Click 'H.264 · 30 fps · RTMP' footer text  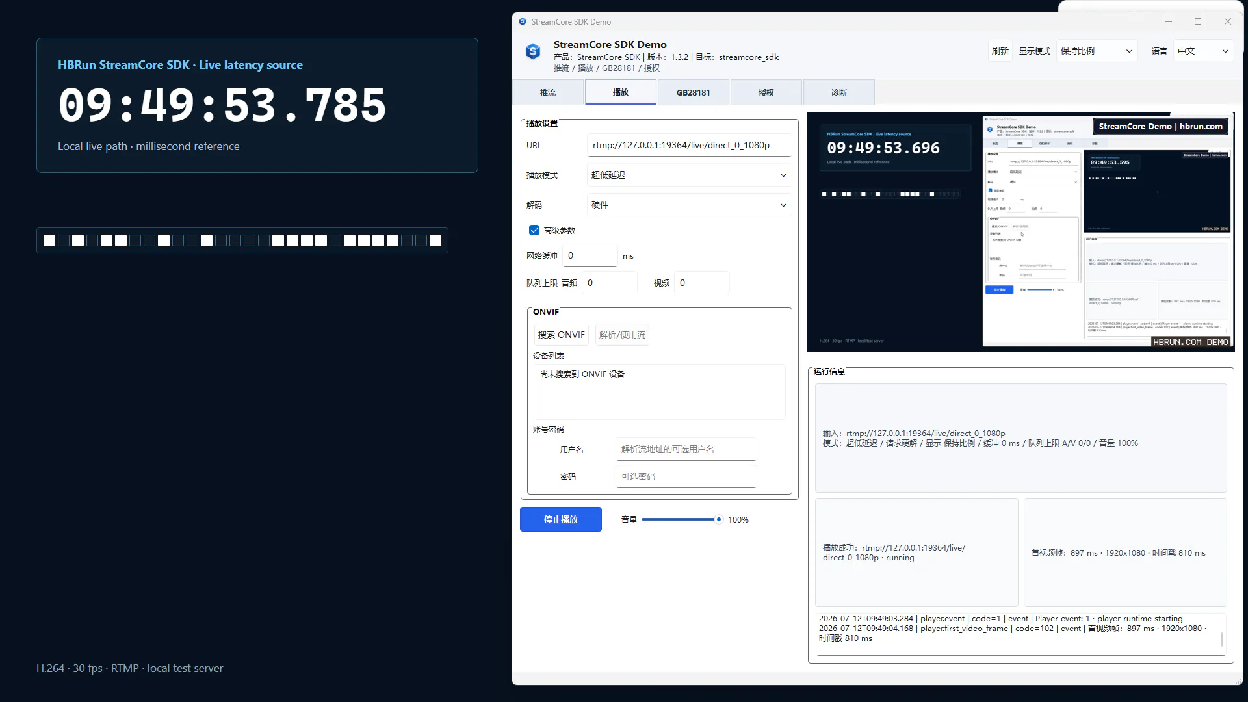[130, 668]
